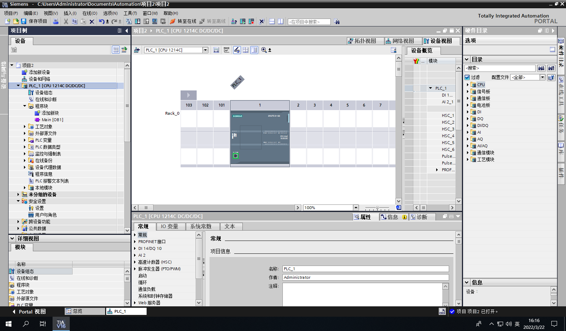566x331 pixels.
Task: Open the 总览 overview taskbar button
Action: [85, 311]
